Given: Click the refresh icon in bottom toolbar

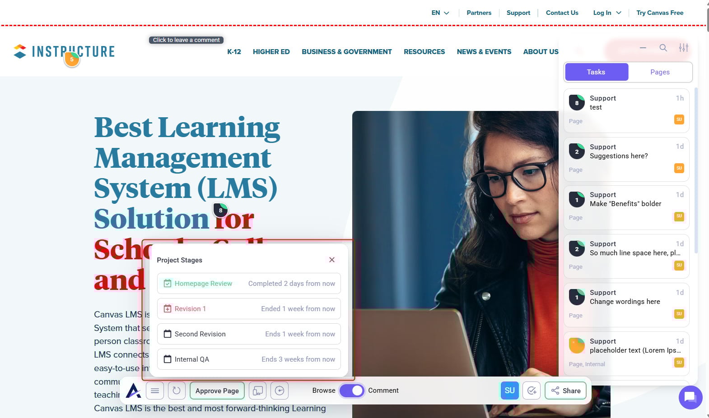Looking at the screenshot, I should click(x=177, y=390).
